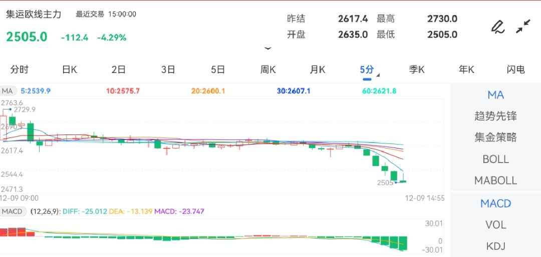Screen dimensions: 541x257
Task: Expand the quote details chevron
Action: pyautogui.click(x=267, y=48)
